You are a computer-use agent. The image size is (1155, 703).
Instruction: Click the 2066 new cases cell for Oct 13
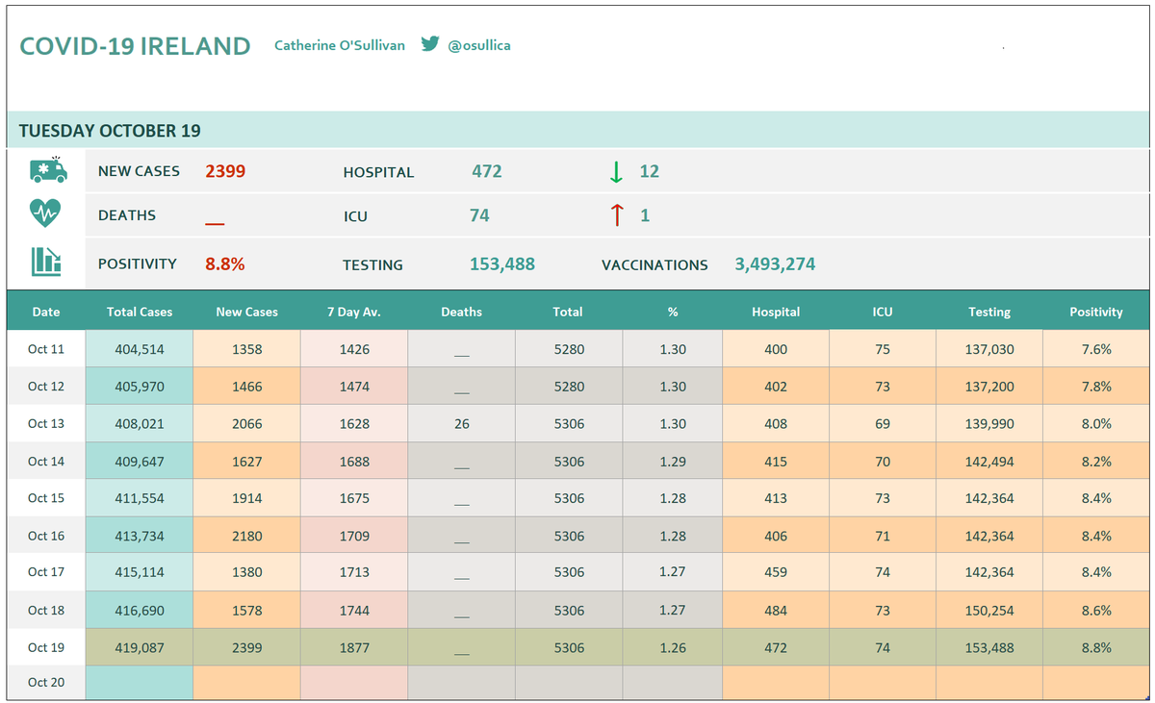(x=247, y=423)
